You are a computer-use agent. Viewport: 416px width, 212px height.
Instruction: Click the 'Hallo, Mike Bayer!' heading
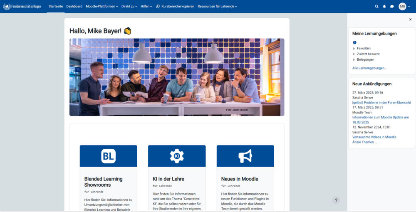pyautogui.click(x=100, y=31)
